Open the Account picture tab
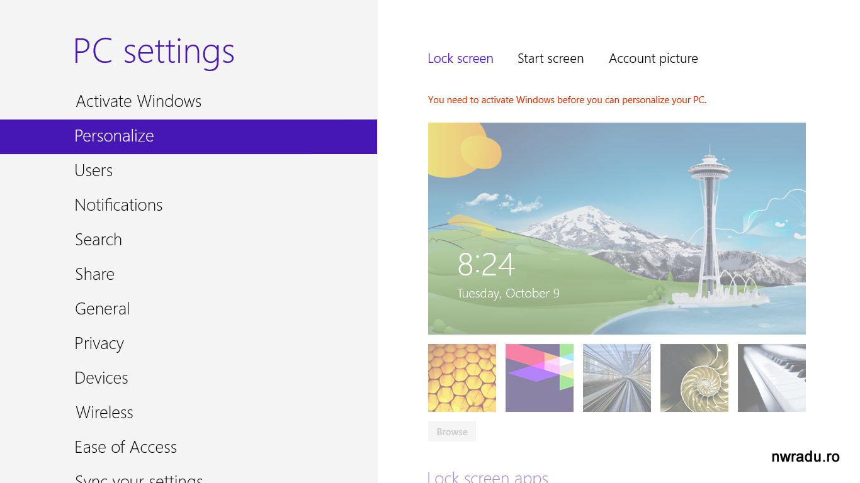Image resolution: width=860 pixels, height=483 pixels. (x=653, y=58)
